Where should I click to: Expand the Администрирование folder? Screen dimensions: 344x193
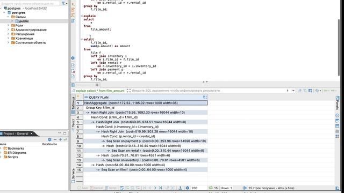(x=9, y=30)
